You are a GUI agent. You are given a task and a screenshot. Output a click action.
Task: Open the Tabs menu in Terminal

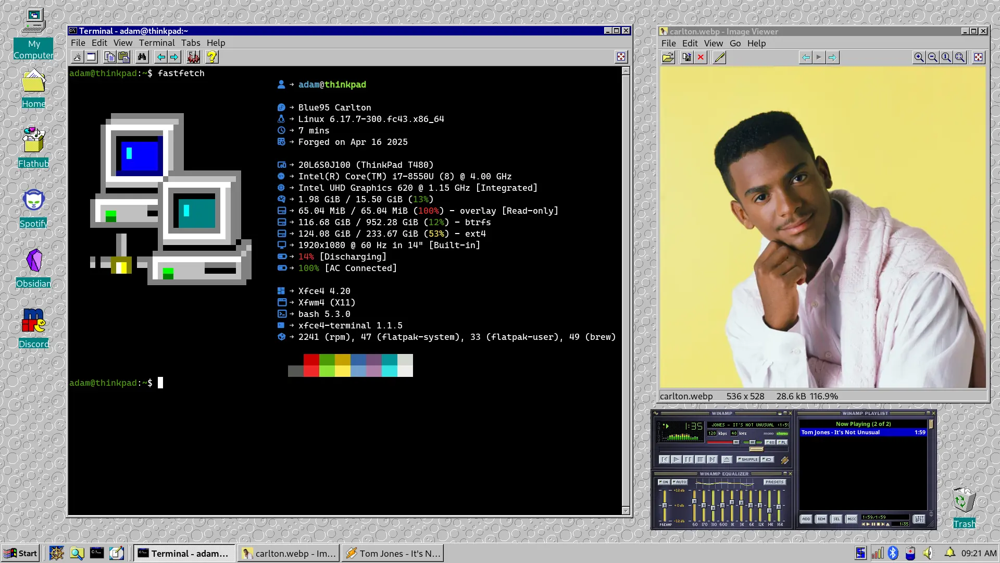click(191, 43)
